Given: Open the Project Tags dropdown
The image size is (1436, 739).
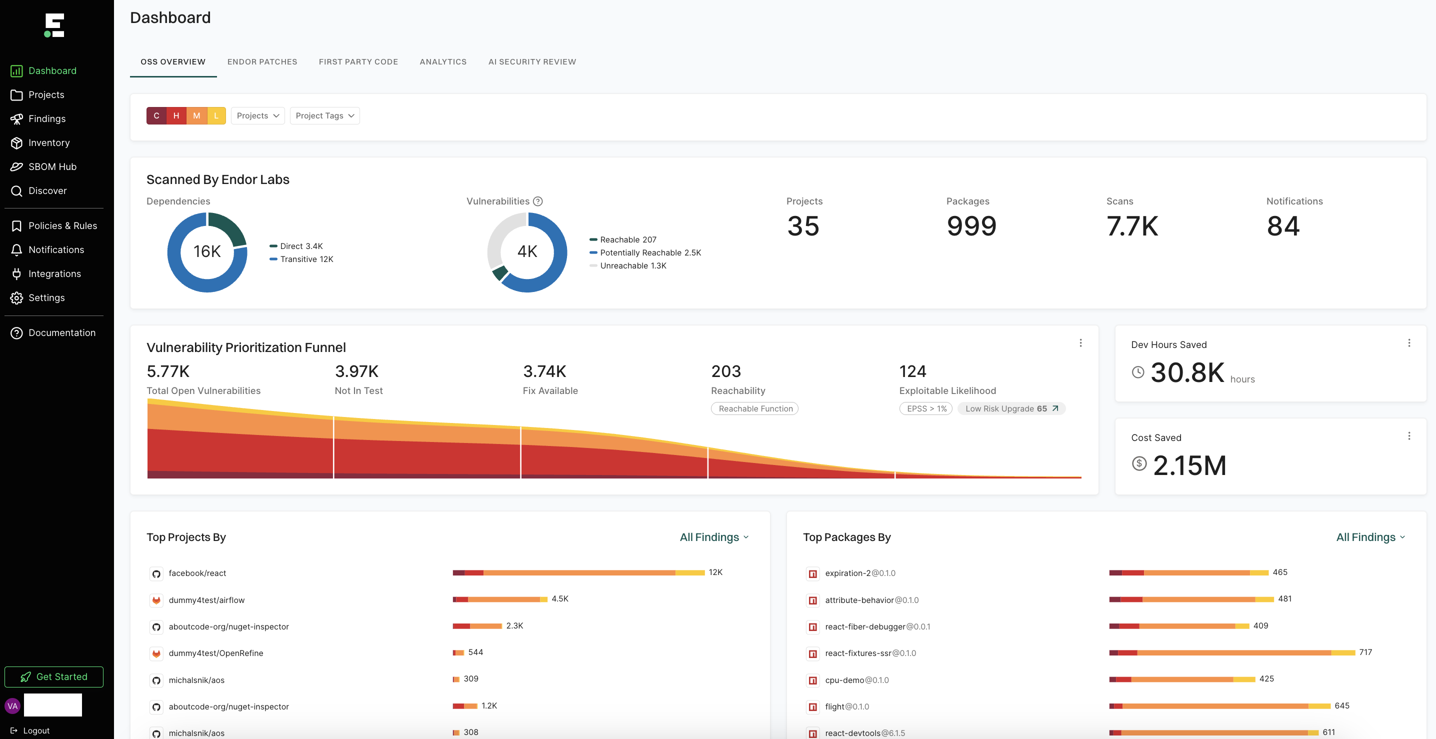Looking at the screenshot, I should tap(324, 115).
